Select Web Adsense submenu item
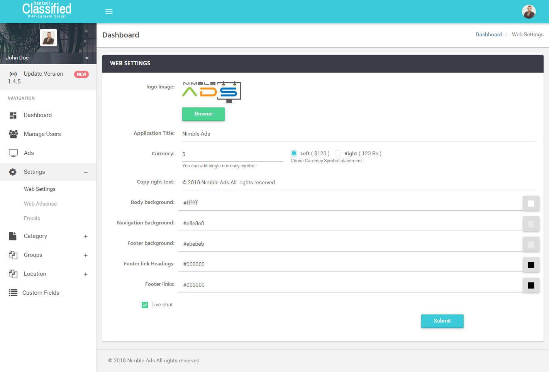Screen dimensions: 549x372 [x=40, y=204]
